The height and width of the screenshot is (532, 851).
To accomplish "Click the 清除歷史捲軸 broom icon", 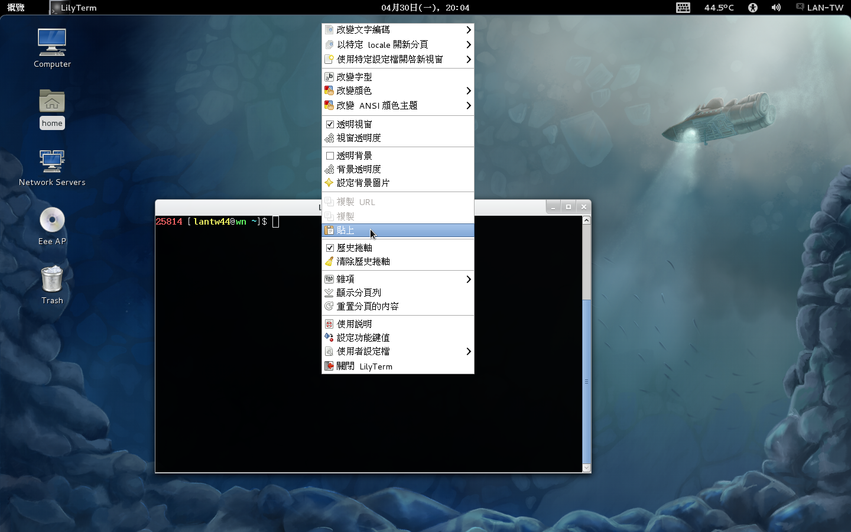I will (329, 261).
